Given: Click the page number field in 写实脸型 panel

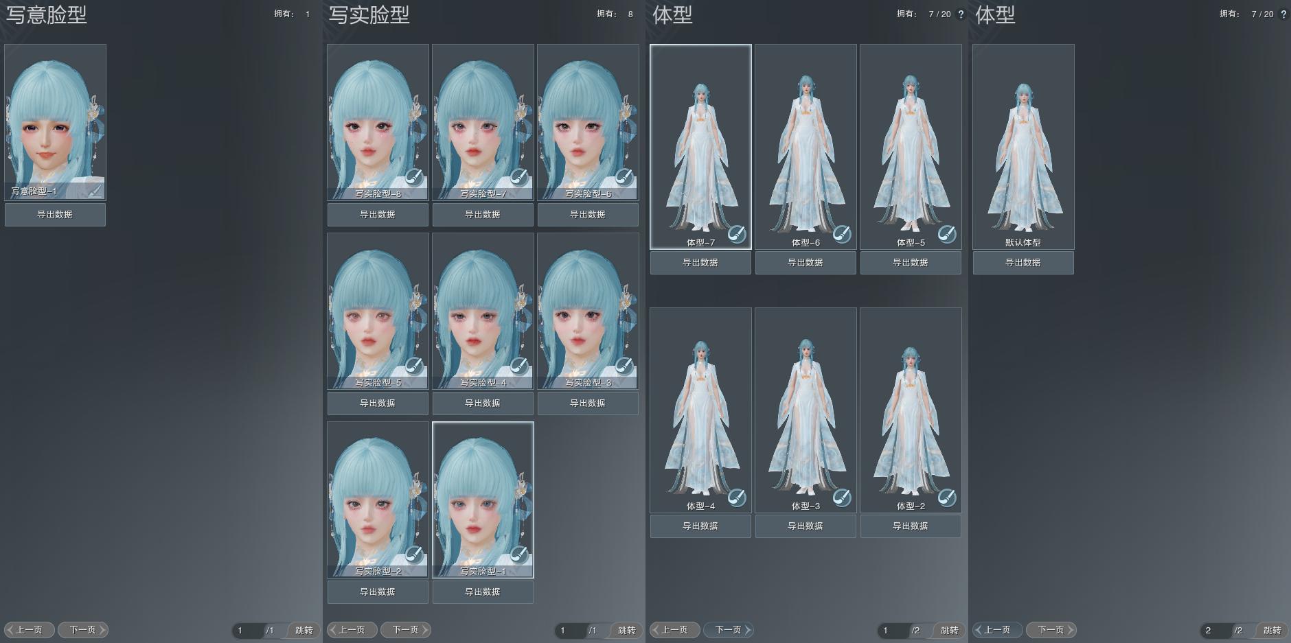Looking at the screenshot, I should pyautogui.click(x=570, y=631).
